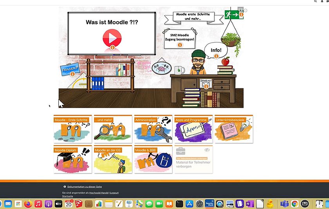This screenshot has width=329, height=209.
Task: Open the "Schreib mir!" envelope on desk
Action: [x=206, y=83]
